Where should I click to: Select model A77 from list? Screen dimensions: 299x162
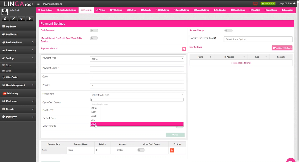click(137, 120)
